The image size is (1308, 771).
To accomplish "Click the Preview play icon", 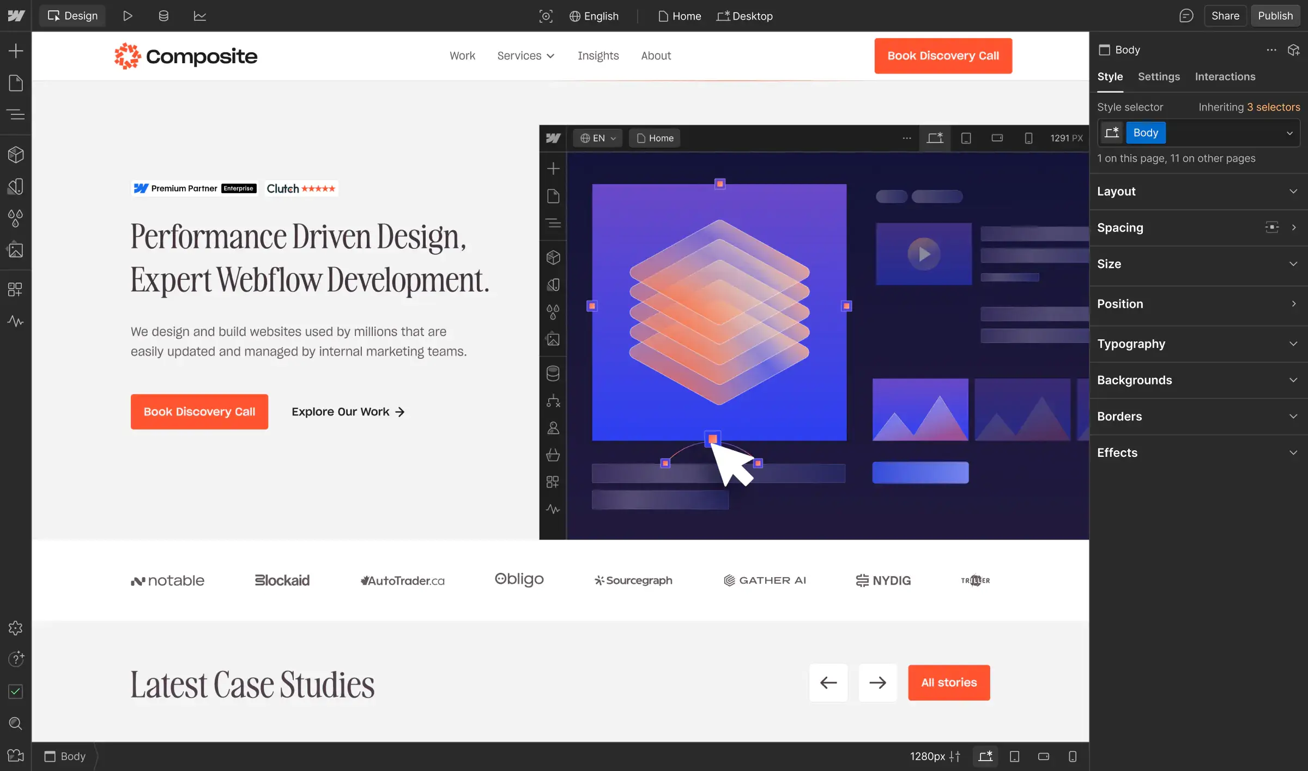I will click(x=128, y=16).
